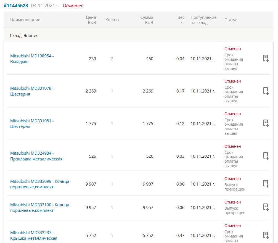Open Mitsubishi MD301081 Шестерня product link

click(x=32, y=124)
